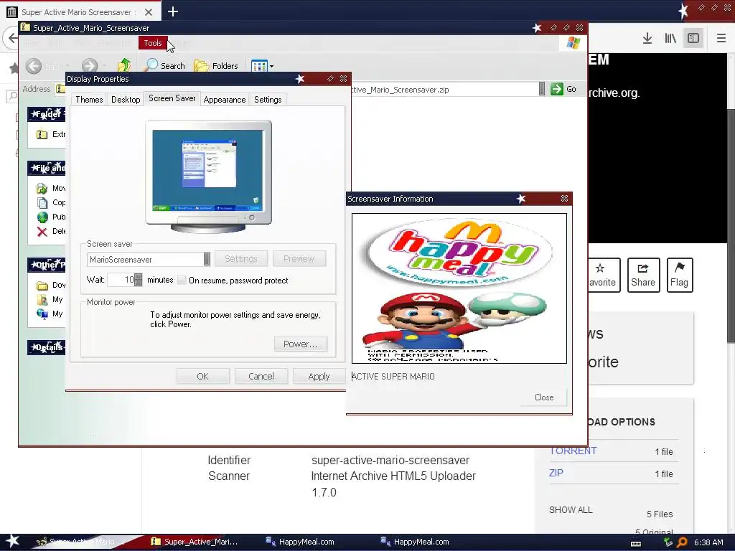Collapse the File and Folder Tasks header

(46, 168)
